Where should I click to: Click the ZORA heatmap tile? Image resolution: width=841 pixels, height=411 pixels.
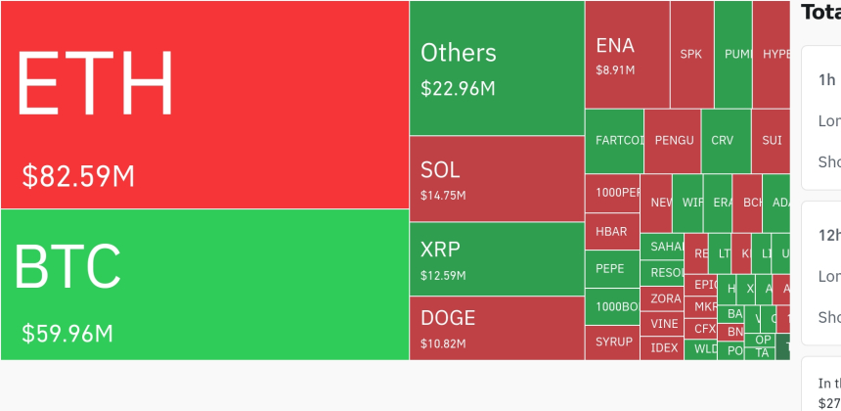tap(664, 298)
